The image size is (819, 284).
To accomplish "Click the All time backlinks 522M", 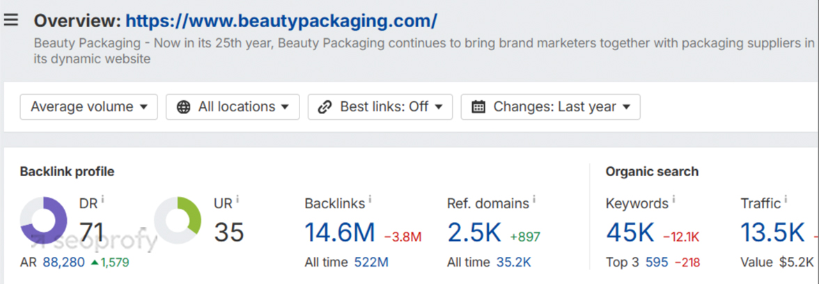I will coord(371,262).
